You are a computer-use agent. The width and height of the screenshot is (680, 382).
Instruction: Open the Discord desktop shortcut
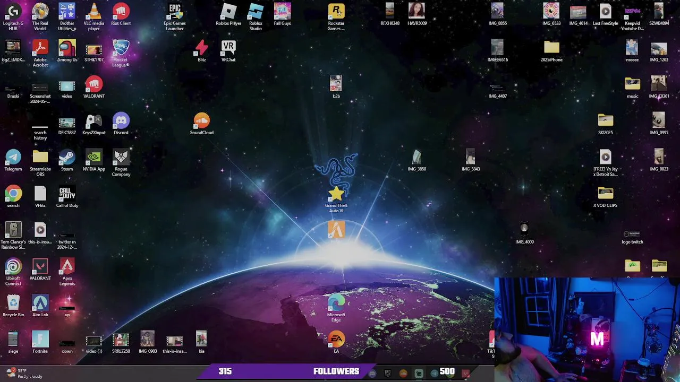pyautogui.click(x=121, y=124)
